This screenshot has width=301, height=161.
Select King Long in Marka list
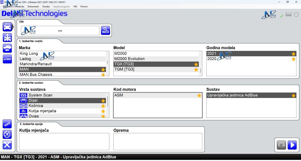tap(62, 54)
